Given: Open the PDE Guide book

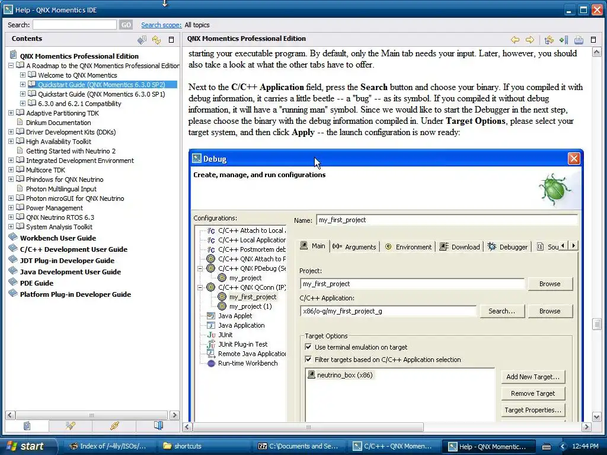Looking at the screenshot, I should [x=37, y=283].
